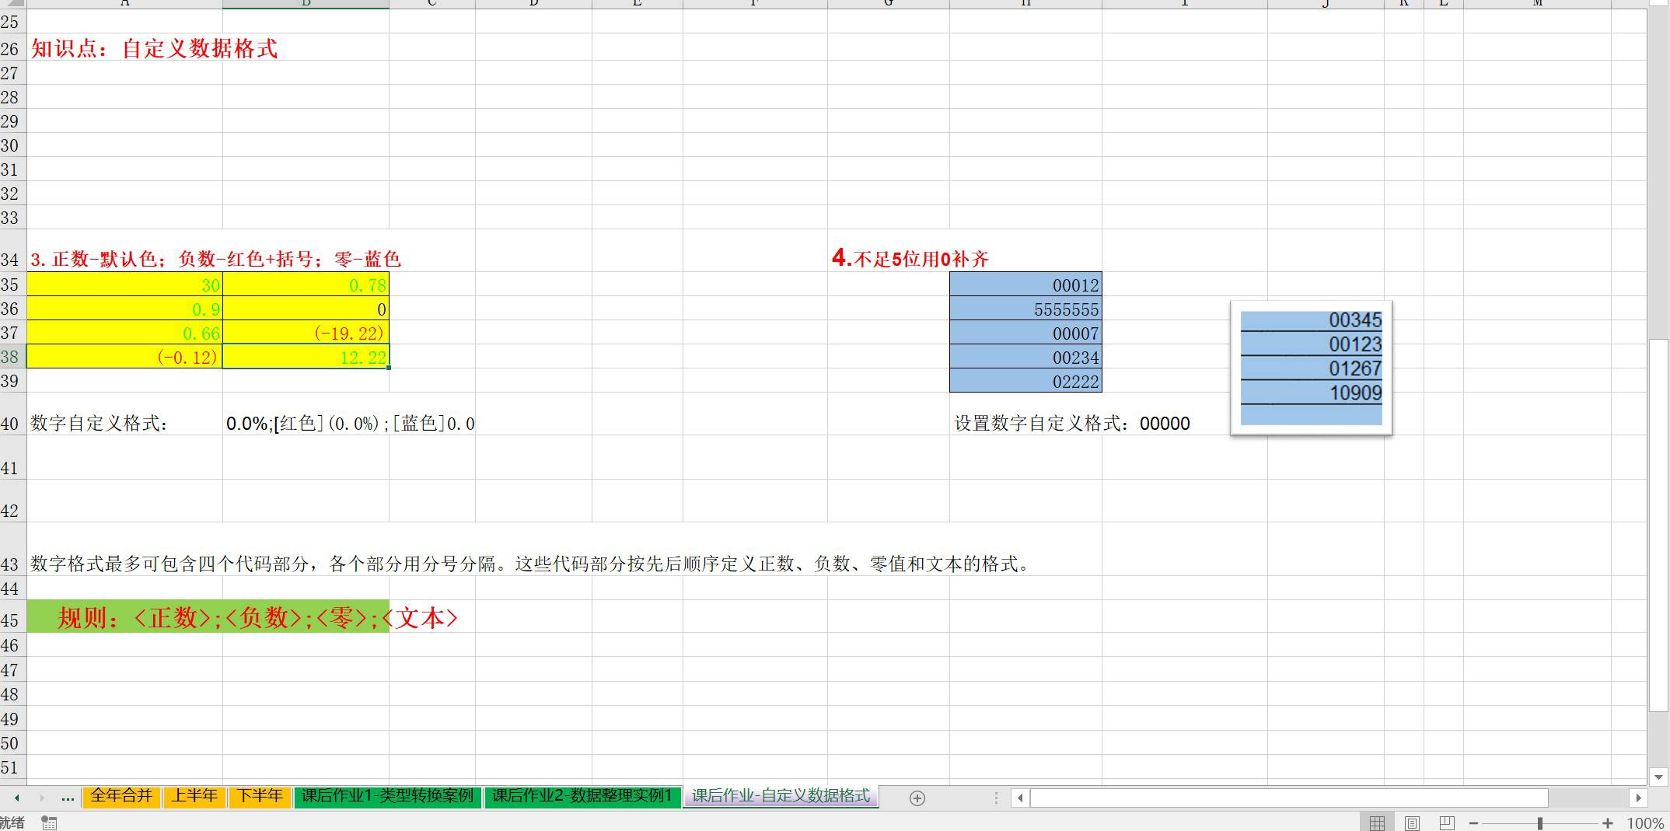Select the green rule cell 规则：<正数>;<负数>
The width and height of the screenshot is (1670, 831).
208,617
